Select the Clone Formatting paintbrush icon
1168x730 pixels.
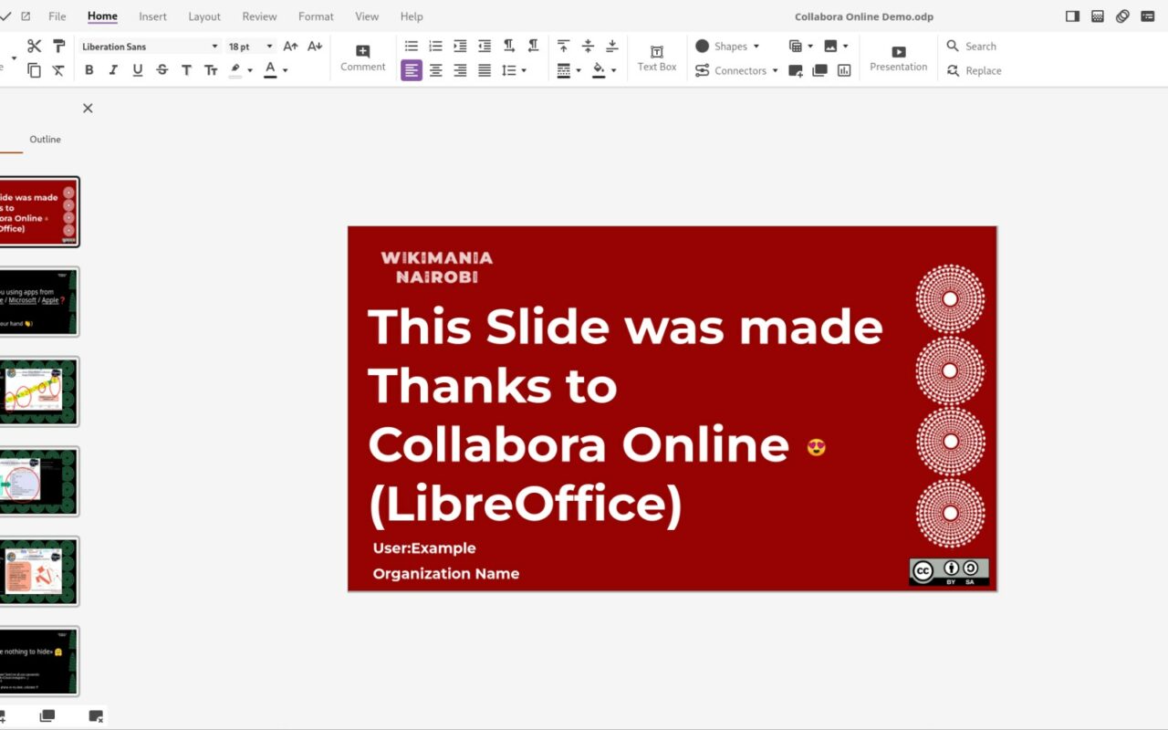[x=58, y=47]
